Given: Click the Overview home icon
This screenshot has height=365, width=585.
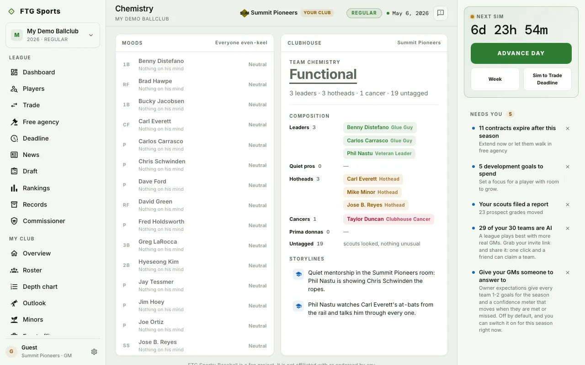Looking at the screenshot, I should click(14, 253).
